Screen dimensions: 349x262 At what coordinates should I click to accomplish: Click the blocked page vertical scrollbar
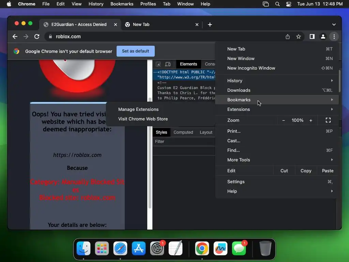pos(150,153)
